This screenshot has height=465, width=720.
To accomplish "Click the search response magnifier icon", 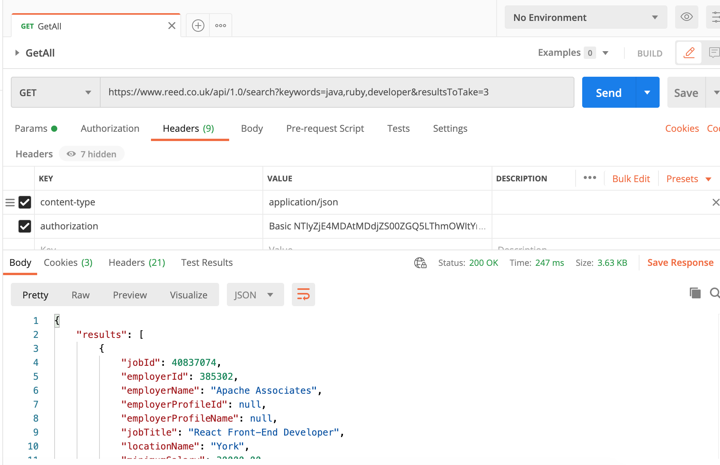I will point(715,293).
